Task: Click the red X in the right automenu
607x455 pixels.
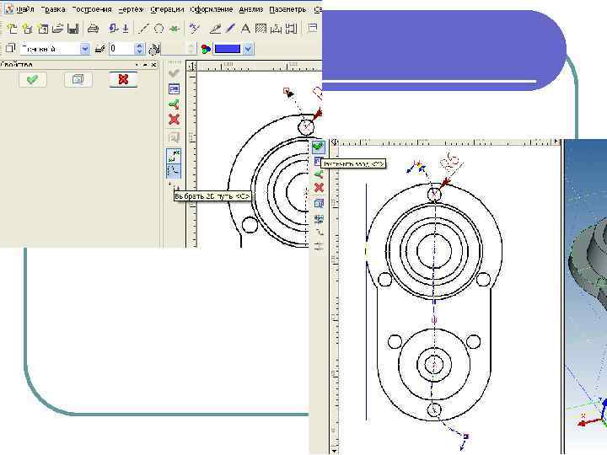Action: [319, 188]
